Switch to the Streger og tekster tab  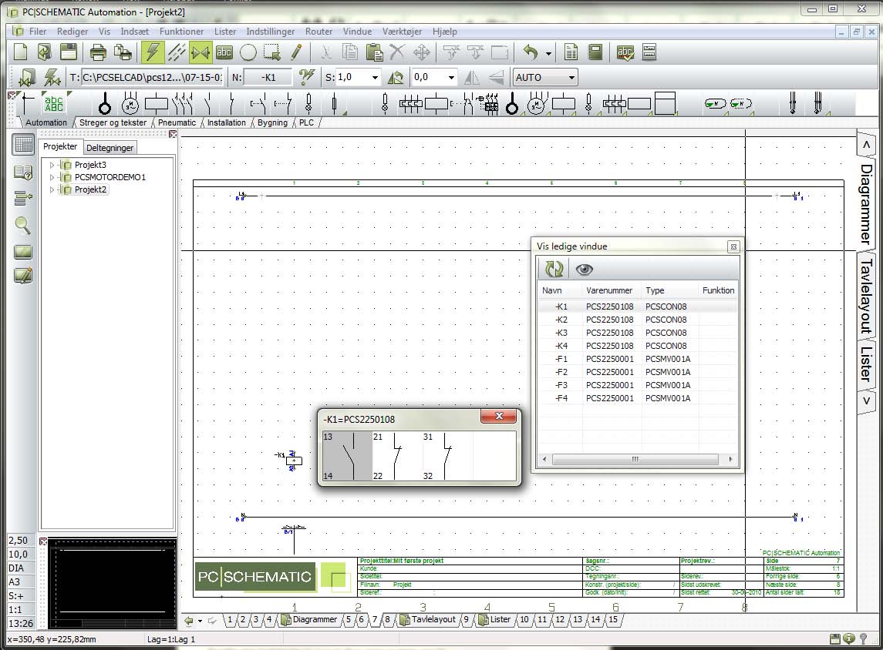point(113,122)
